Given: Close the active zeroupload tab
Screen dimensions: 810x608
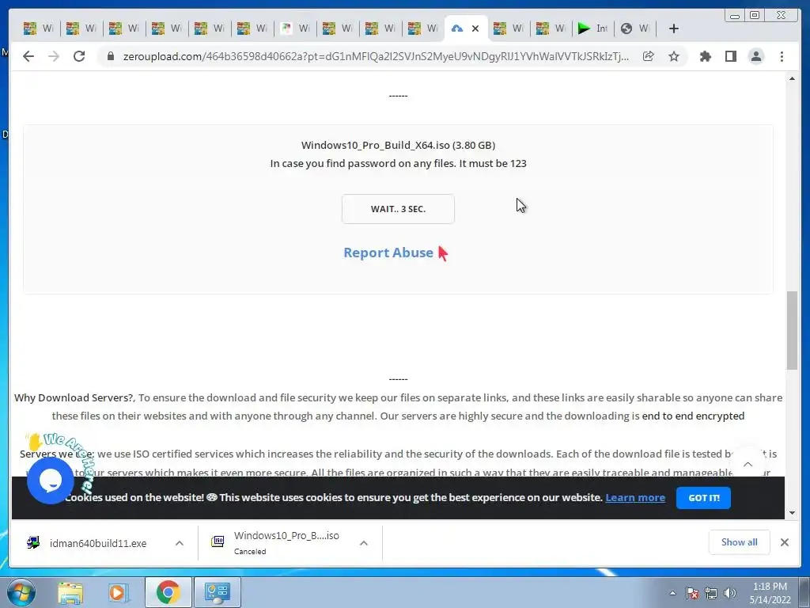Looking at the screenshot, I should [475, 28].
